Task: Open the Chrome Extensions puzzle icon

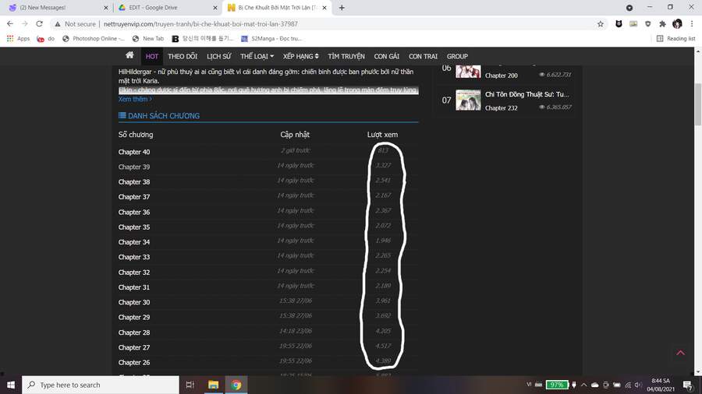Action: pos(661,24)
